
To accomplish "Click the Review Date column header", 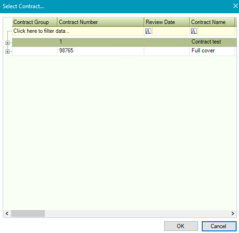I will point(166,22).
